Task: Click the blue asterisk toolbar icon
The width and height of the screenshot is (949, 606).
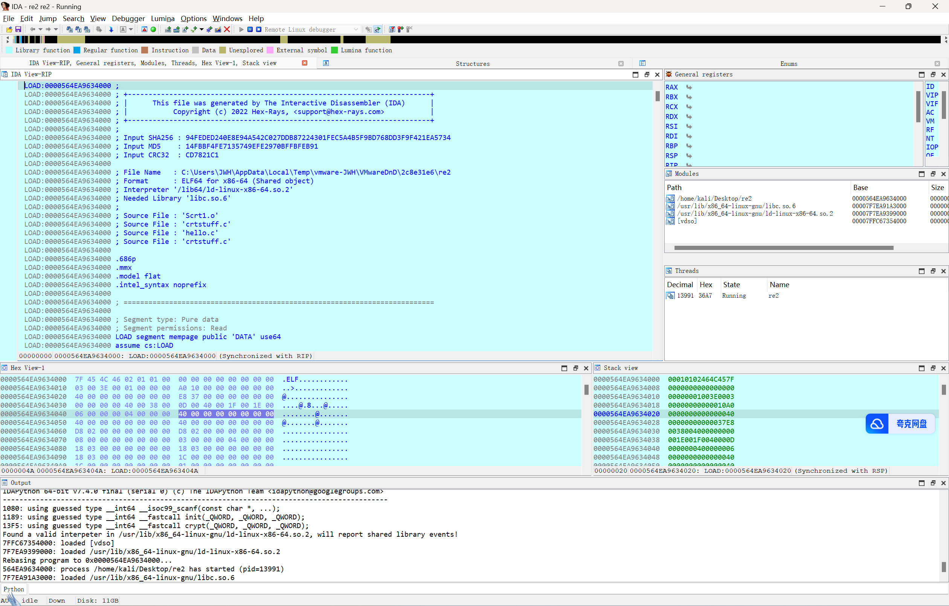Action: click(x=209, y=30)
